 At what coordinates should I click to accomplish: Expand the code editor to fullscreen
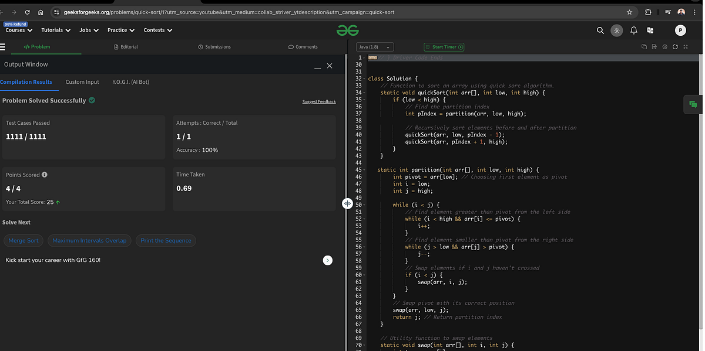685,47
